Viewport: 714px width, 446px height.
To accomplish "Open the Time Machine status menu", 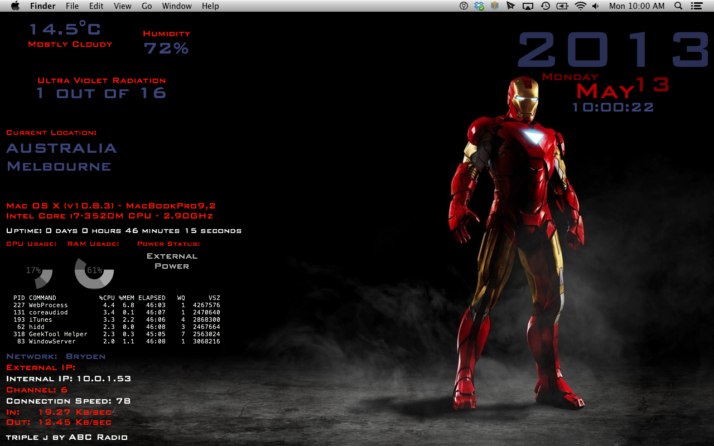I will point(545,6).
